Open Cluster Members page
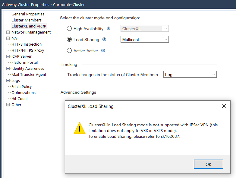Image resolution: width=236 pixels, height=178 pixels. [x=27, y=20]
